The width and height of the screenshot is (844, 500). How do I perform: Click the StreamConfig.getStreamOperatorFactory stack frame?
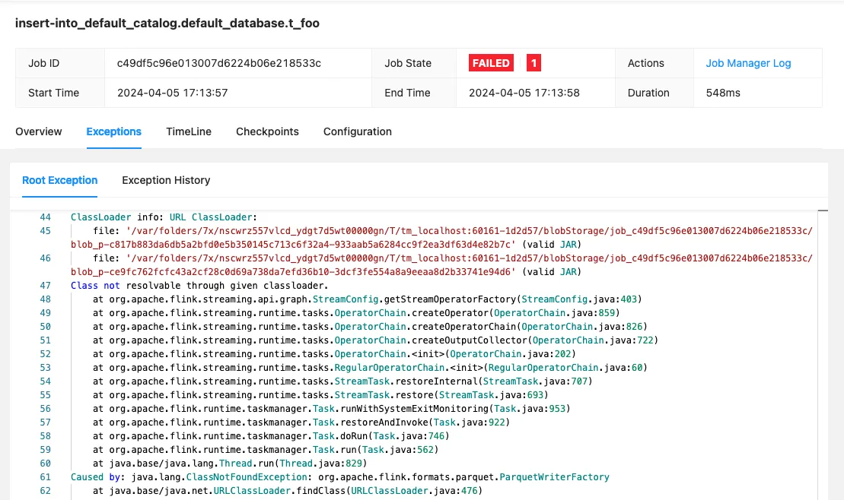pyautogui.click(x=364, y=299)
